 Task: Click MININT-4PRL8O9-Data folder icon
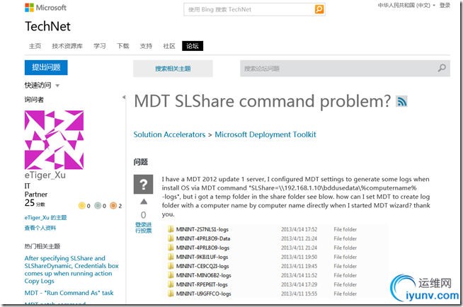tap(171, 238)
